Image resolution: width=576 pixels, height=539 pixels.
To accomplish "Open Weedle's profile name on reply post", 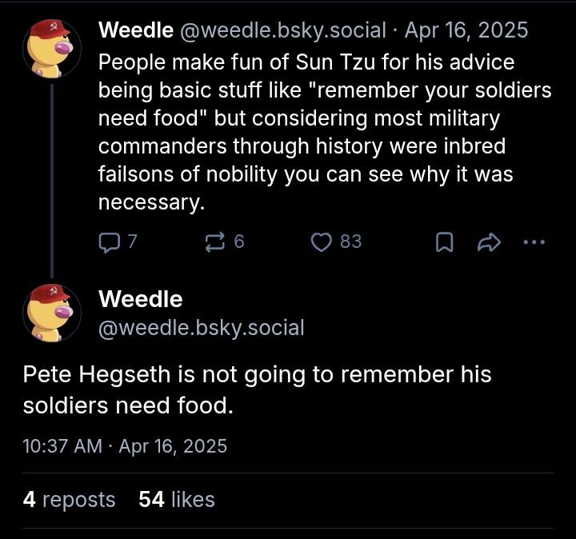I will [140, 300].
